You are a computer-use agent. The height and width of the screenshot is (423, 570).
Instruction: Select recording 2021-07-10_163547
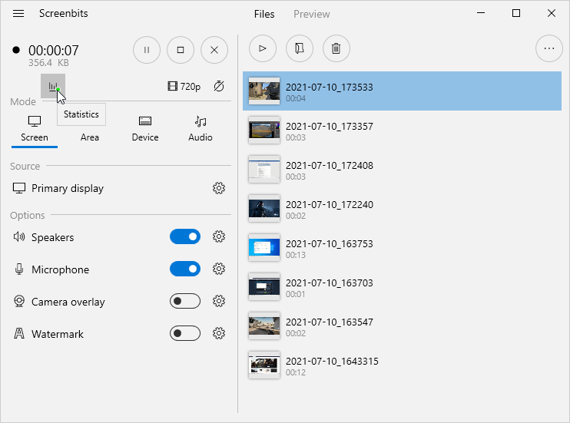[402, 326]
